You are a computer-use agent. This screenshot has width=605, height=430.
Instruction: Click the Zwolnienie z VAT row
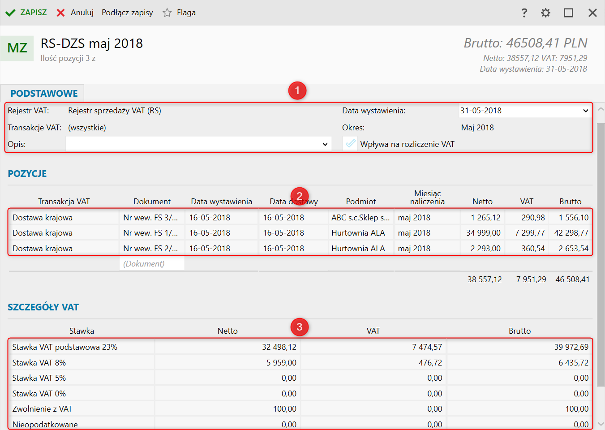click(300, 409)
